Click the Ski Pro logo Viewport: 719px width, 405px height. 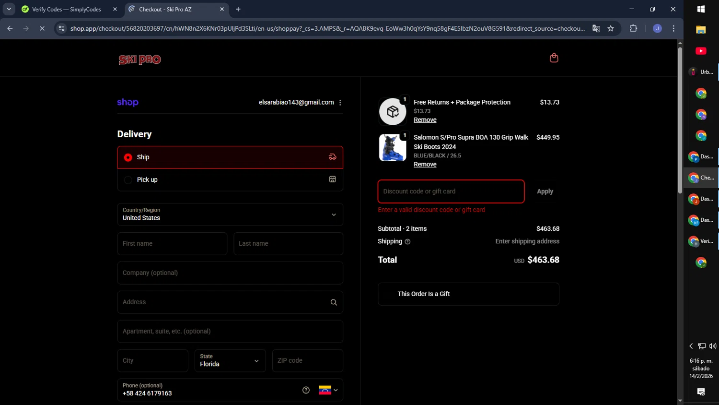pos(140,60)
